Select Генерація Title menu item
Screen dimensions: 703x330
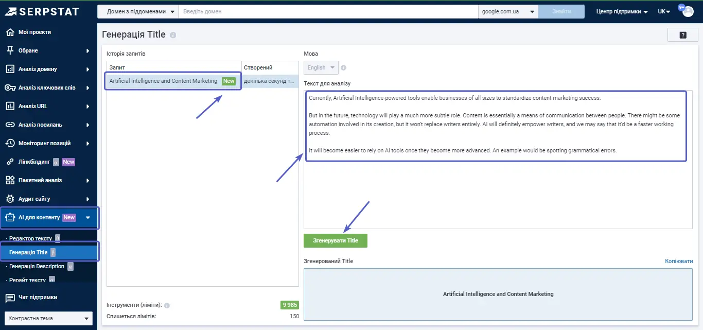[x=49, y=252]
